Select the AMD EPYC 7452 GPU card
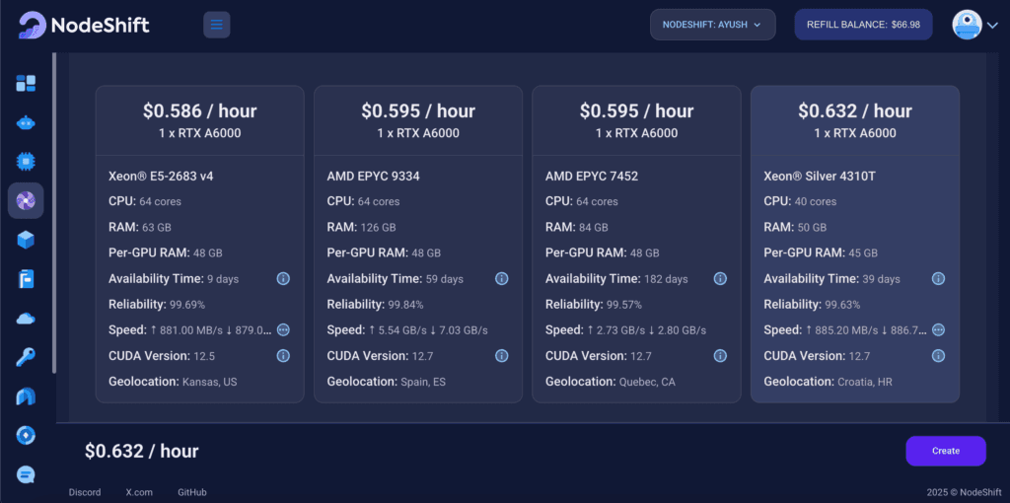The height and width of the screenshot is (503, 1010). point(636,244)
